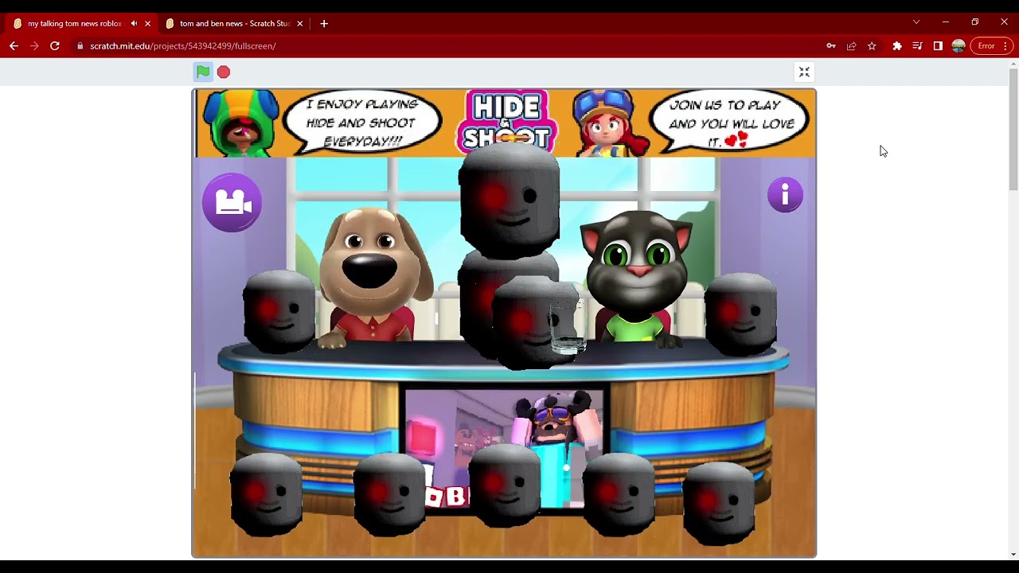Click the purple video camera icon
Image resolution: width=1019 pixels, height=573 pixels.
[x=232, y=203]
